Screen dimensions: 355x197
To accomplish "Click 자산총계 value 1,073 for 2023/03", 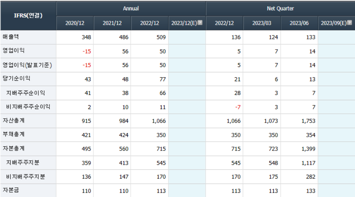I will pos(271,121).
